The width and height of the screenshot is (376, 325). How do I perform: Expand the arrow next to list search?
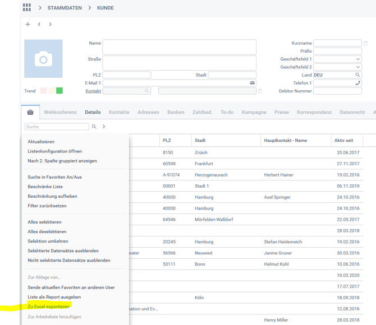(104, 127)
